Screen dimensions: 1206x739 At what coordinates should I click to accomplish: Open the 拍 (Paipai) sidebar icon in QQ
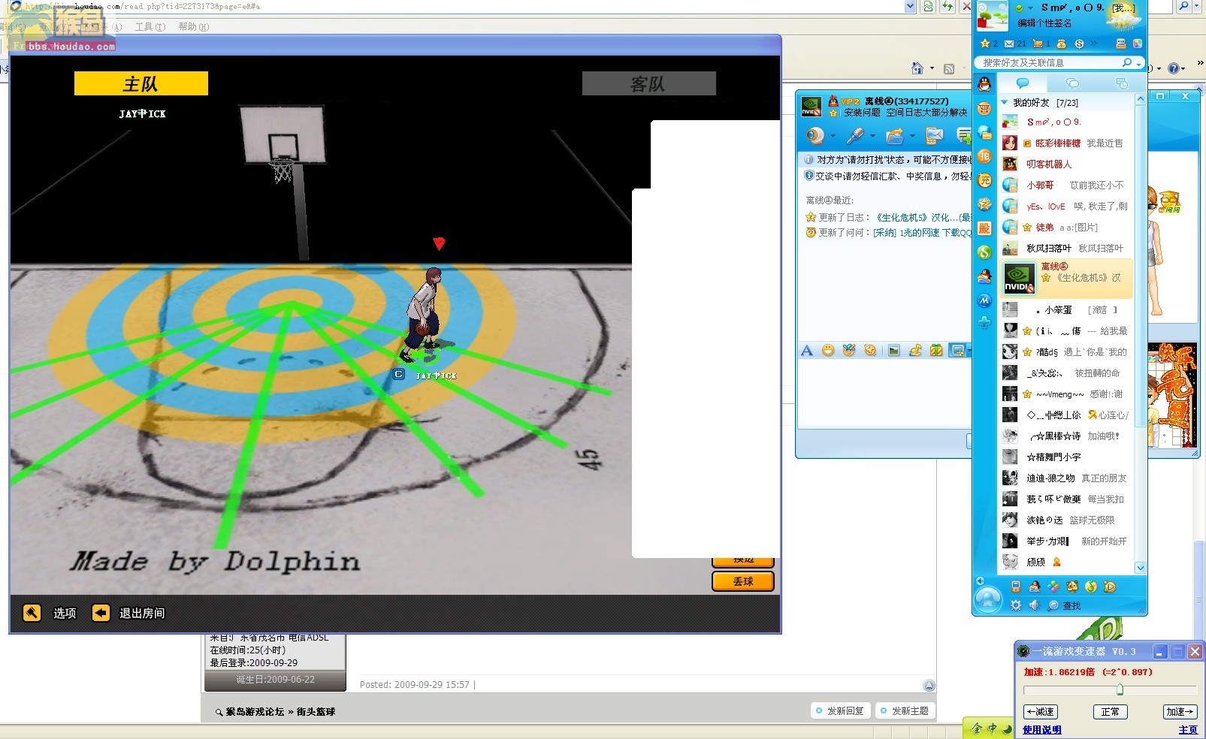tap(984, 156)
